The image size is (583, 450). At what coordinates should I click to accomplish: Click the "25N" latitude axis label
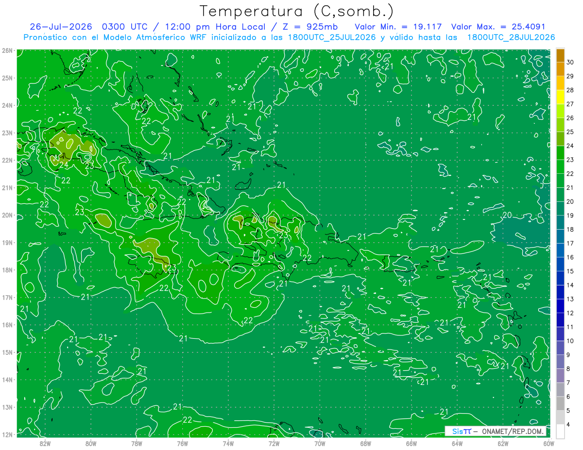tap(7, 78)
